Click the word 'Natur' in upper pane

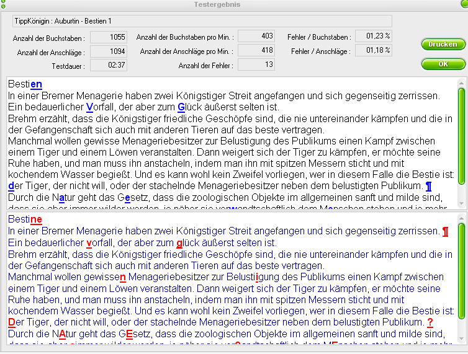tap(63, 198)
